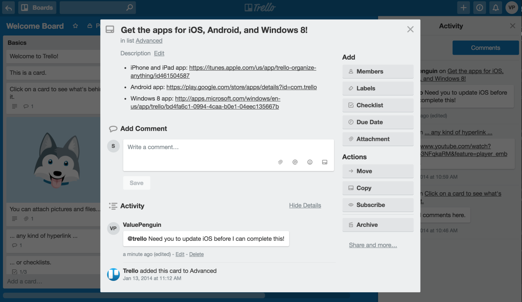Open the info icon in header
The image size is (522, 302).
coord(480,7)
